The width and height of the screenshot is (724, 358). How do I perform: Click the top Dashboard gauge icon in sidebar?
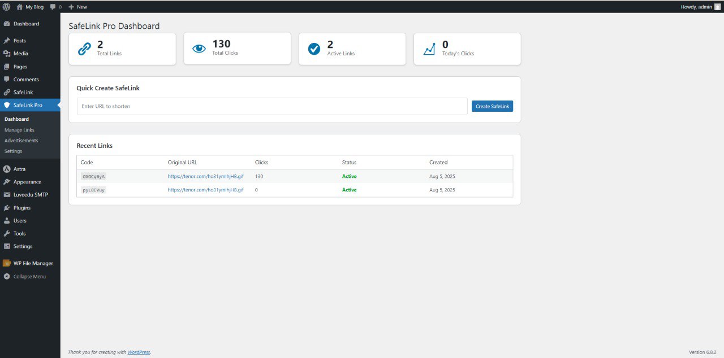click(x=7, y=24)
